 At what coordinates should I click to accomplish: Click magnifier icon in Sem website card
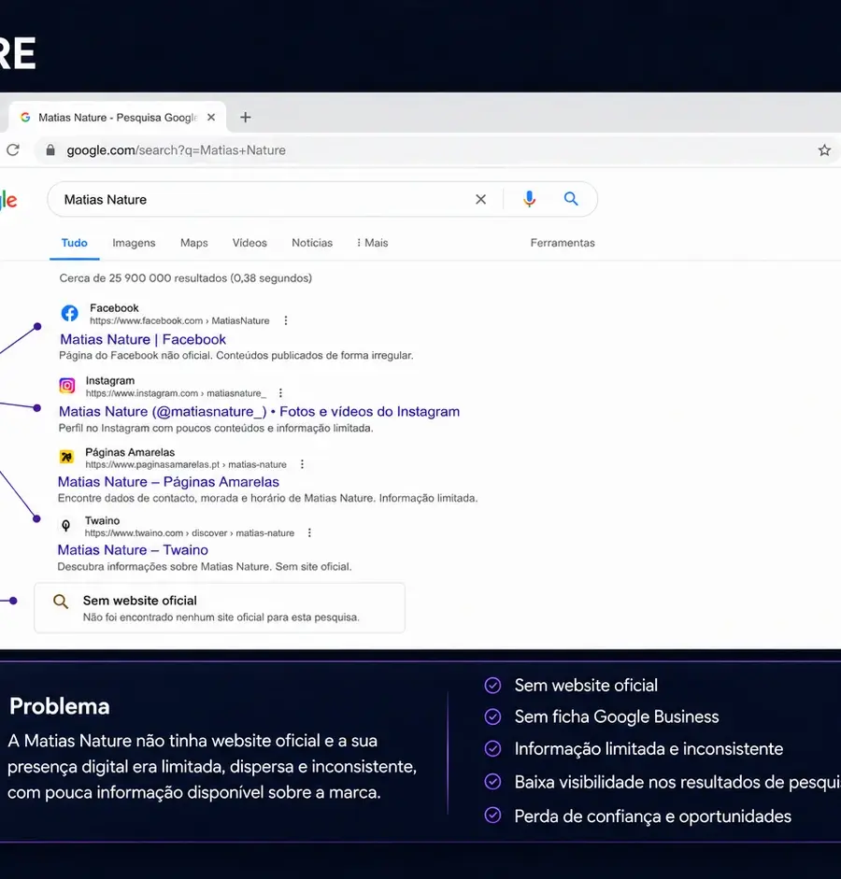[x=61, y=602]
